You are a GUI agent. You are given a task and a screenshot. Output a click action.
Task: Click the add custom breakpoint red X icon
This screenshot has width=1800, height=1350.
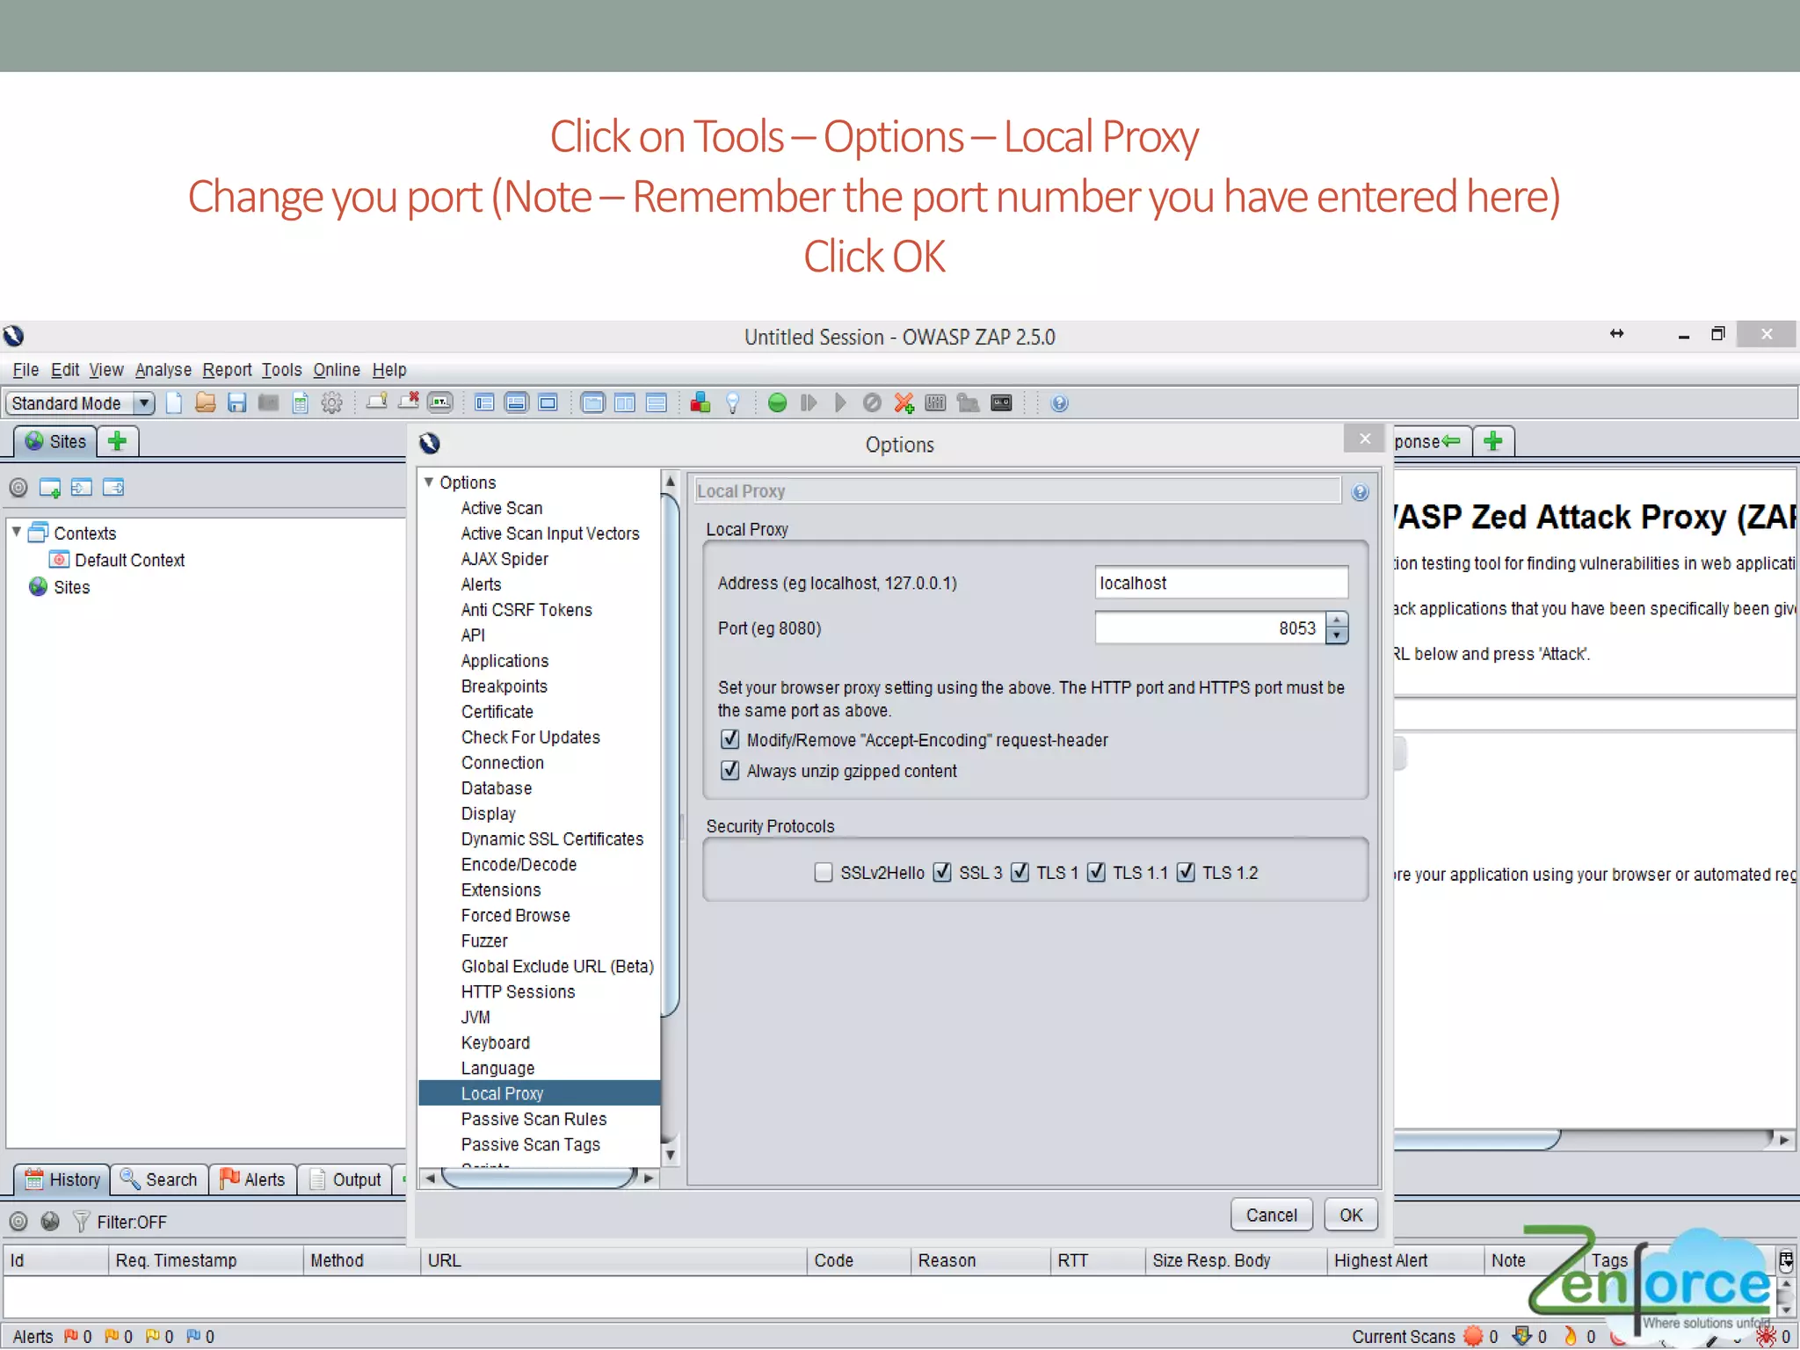[x=904, y=403]
